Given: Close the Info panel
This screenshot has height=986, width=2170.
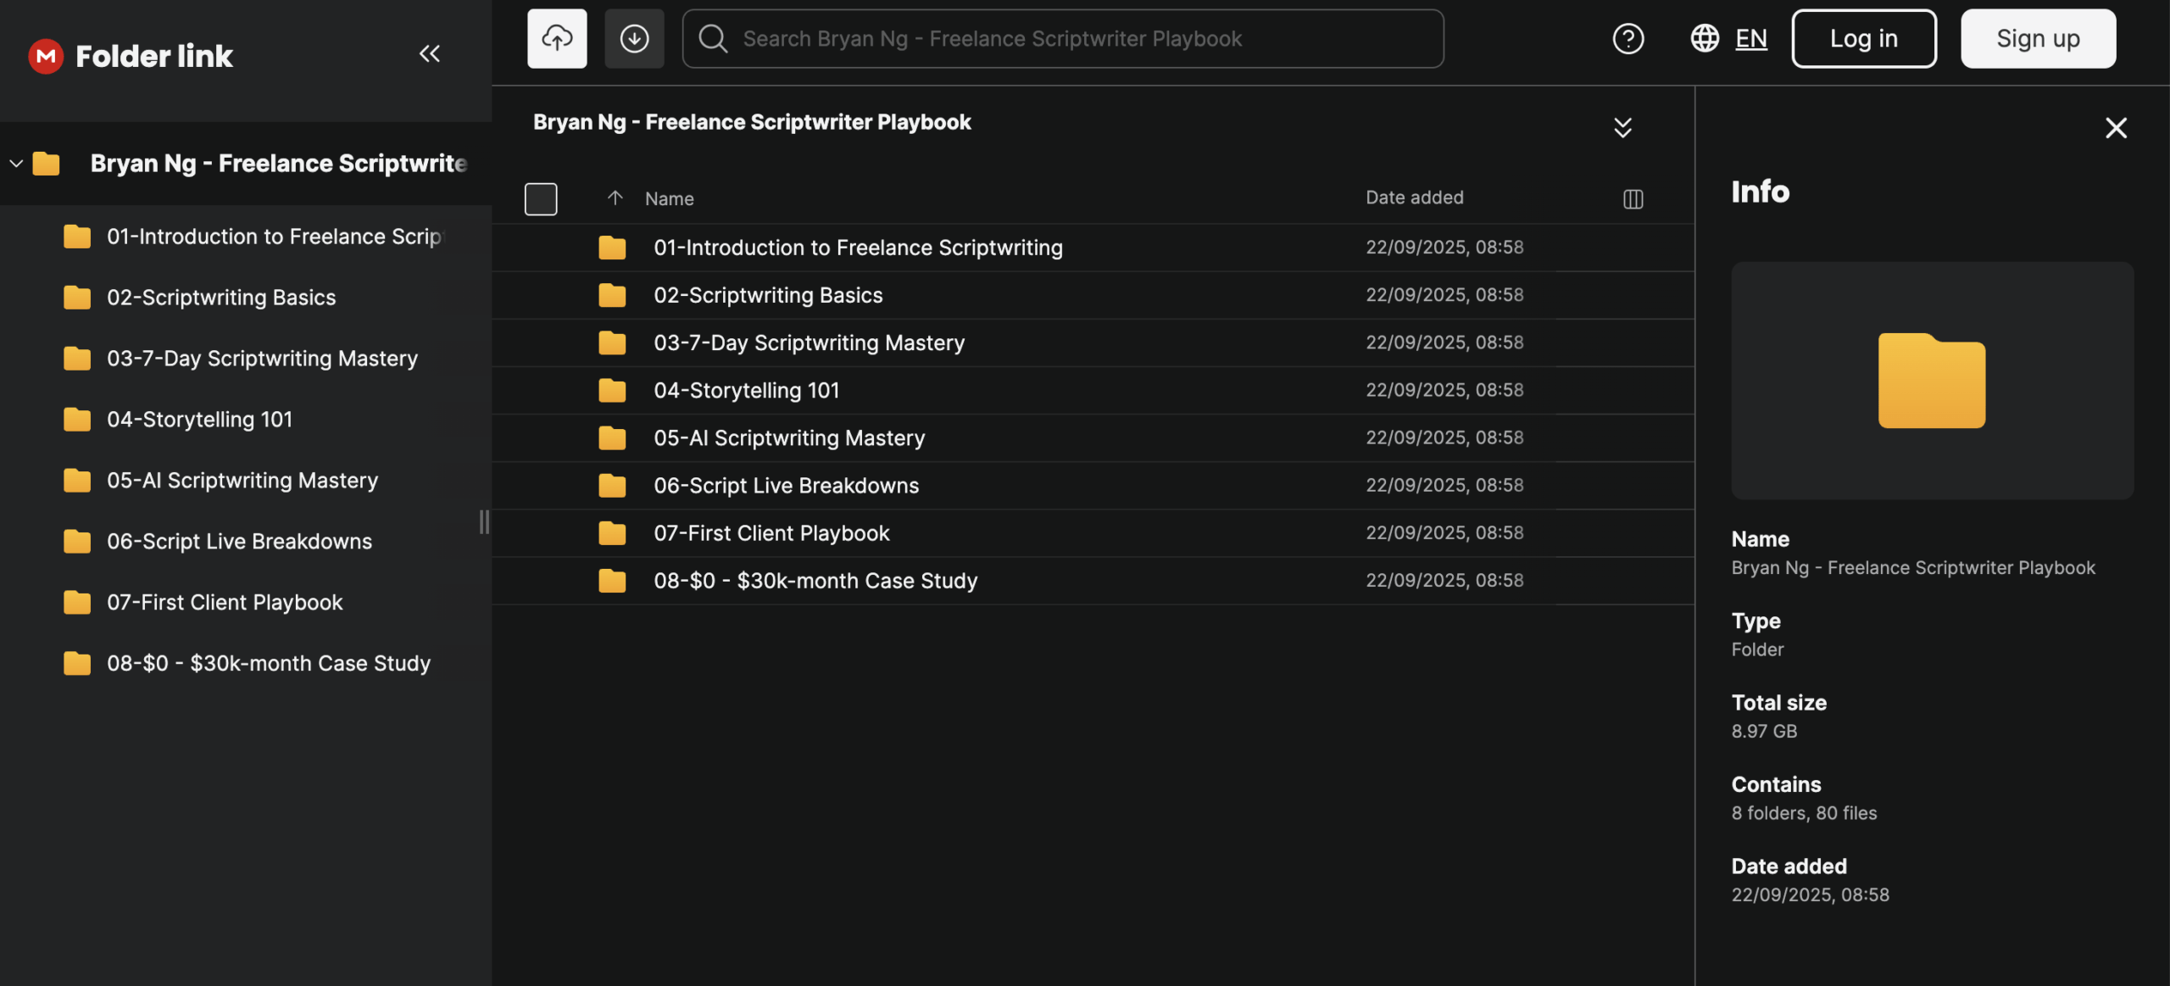Looking at the screenshot, I should (x=2116, y=128).
